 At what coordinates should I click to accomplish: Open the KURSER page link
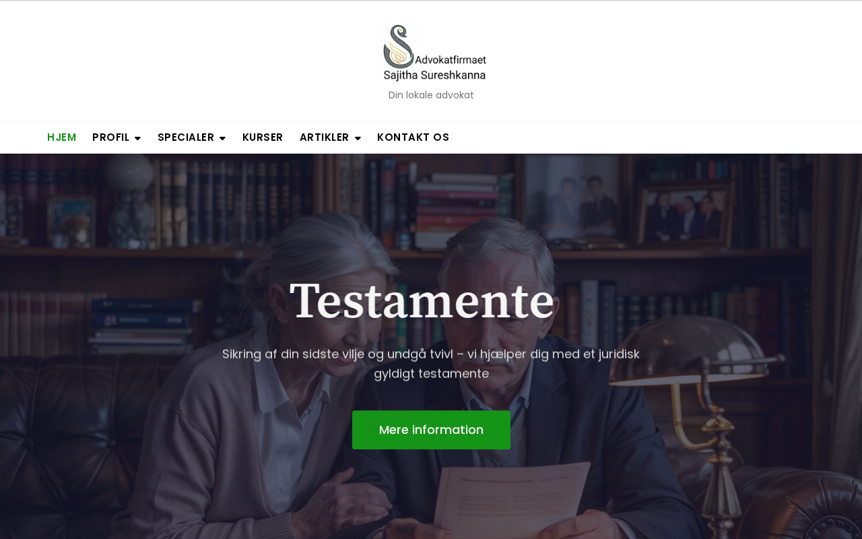point(263,137)
